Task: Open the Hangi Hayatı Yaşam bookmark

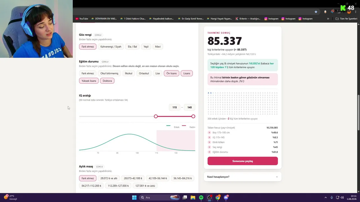Action: 219,19
